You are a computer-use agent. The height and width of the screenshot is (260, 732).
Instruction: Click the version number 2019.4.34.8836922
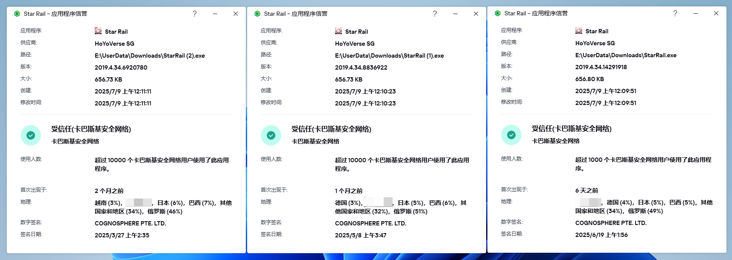(x=361, y=67)
